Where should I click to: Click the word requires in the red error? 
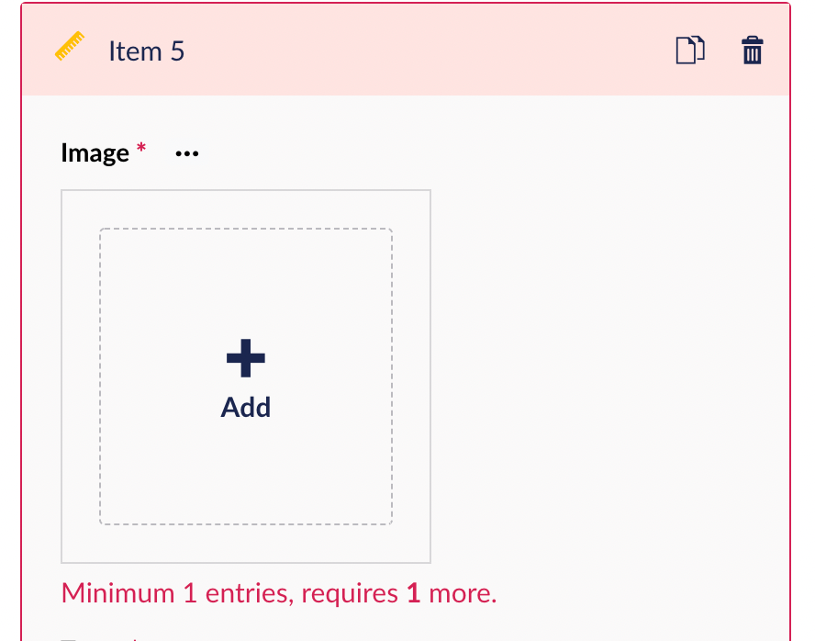coord(350,594)
